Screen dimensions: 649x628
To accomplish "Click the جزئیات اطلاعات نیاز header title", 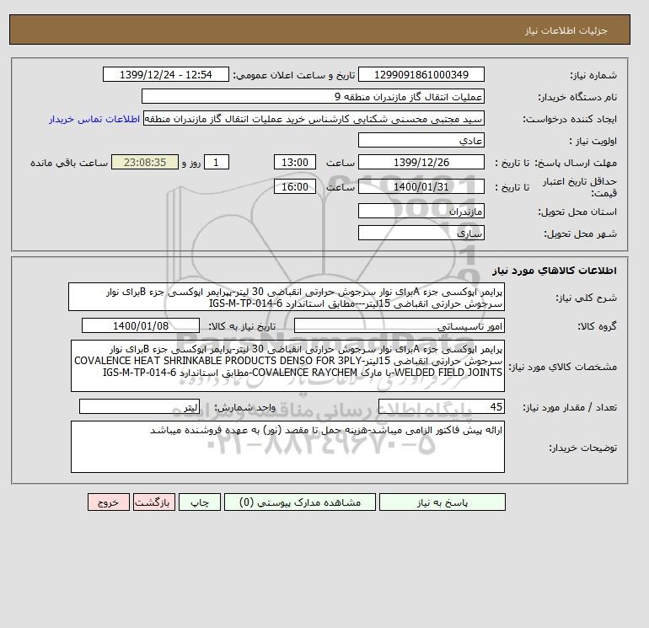I will [566, 30].
